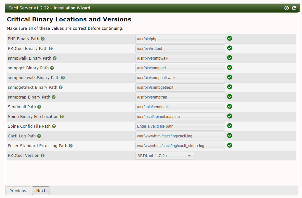The height and width of the screenshot is (198, 302).
Task: Show help for RRDtool Version
Action: point(43,156)
